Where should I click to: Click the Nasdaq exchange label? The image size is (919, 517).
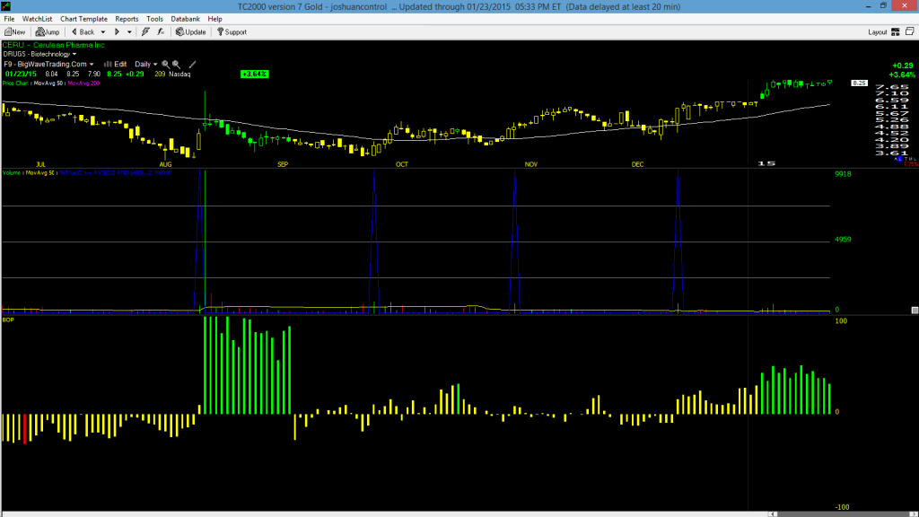(x=179, y=74)
